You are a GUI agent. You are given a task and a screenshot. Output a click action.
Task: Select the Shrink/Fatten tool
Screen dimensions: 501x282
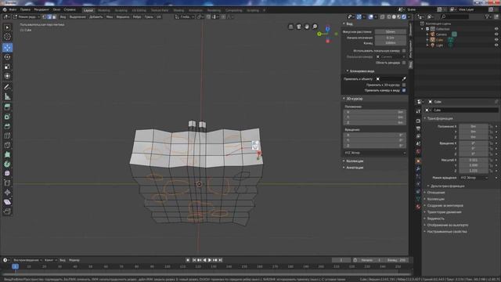click(7, 193)
